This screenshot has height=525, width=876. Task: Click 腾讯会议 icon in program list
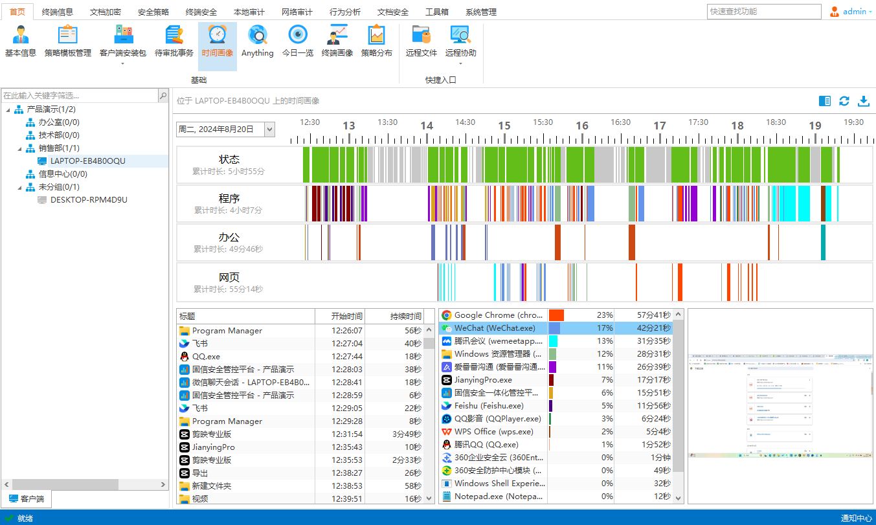coord(446,341)
